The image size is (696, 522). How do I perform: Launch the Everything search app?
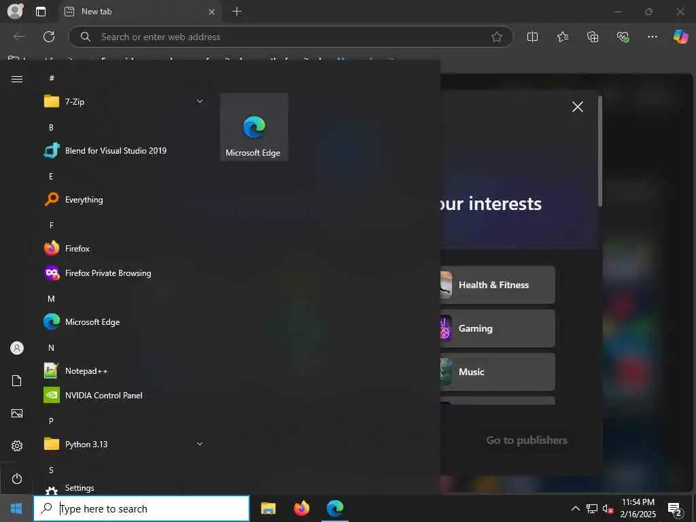point(124,200)
